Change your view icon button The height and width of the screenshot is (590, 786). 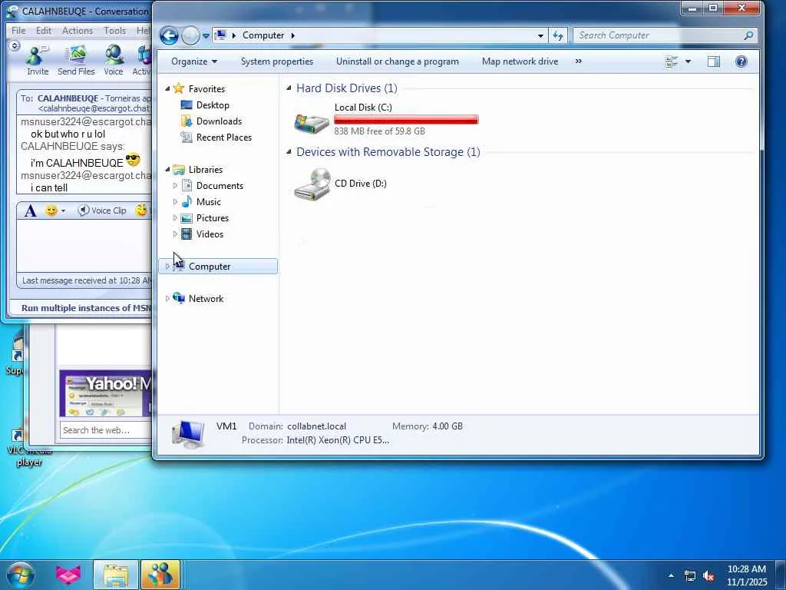coord(671,61)
